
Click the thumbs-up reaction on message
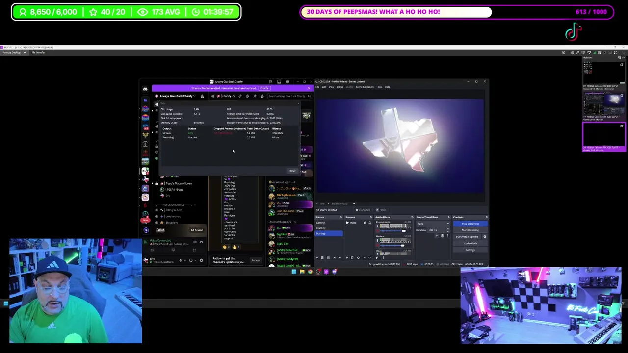(x=236, y=247)
